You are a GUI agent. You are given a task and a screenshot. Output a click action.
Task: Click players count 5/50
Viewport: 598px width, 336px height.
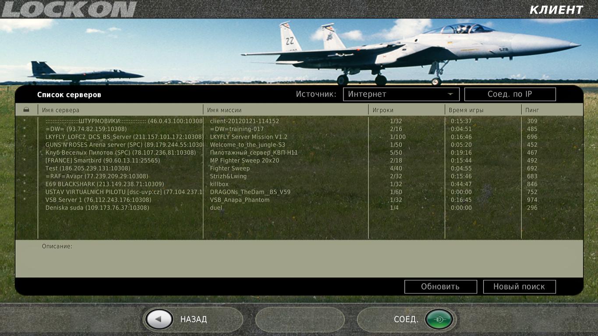(396, 153)
